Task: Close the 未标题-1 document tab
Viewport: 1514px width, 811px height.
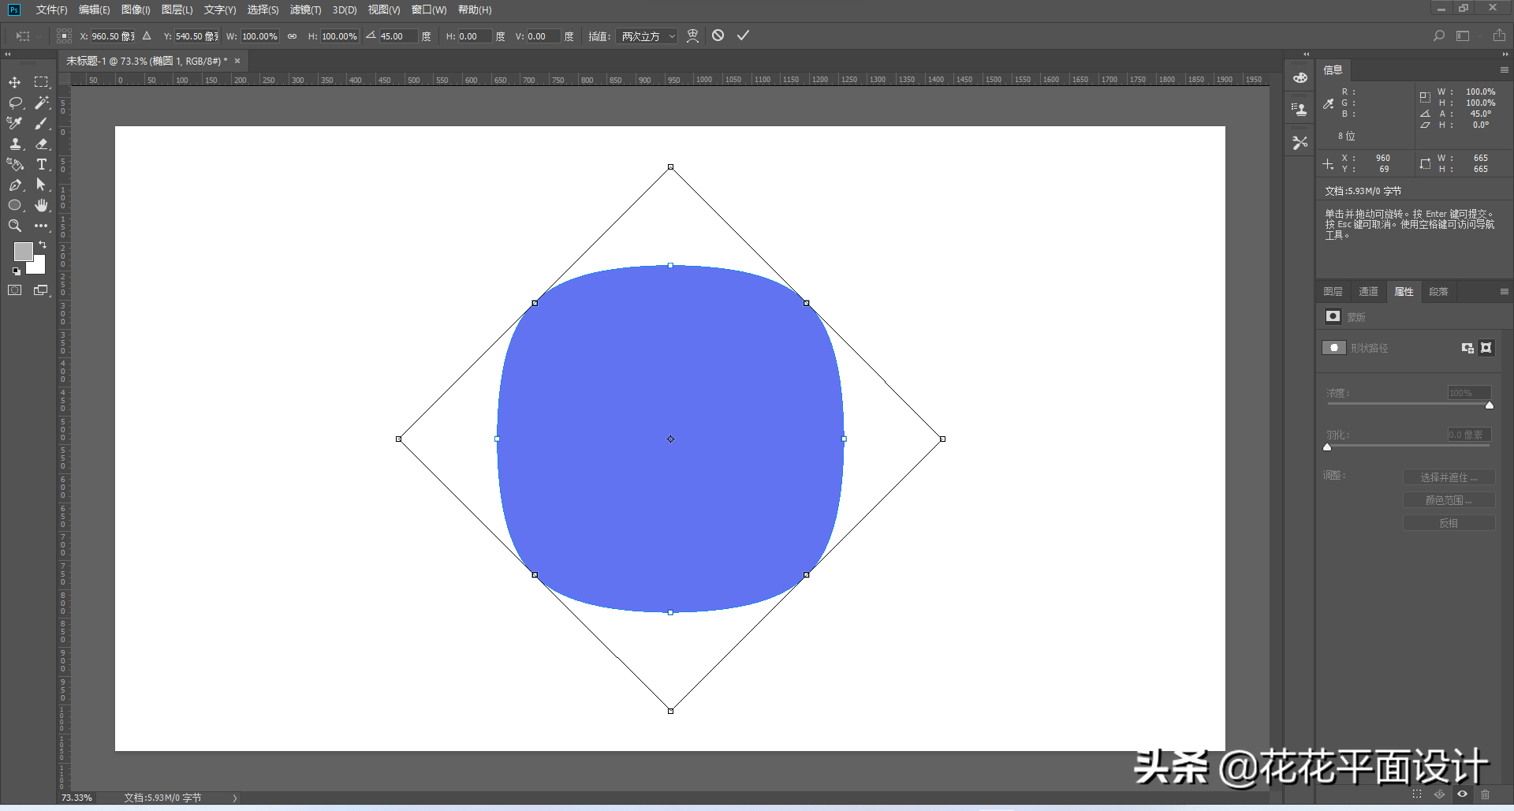Action: coord(237,61)
